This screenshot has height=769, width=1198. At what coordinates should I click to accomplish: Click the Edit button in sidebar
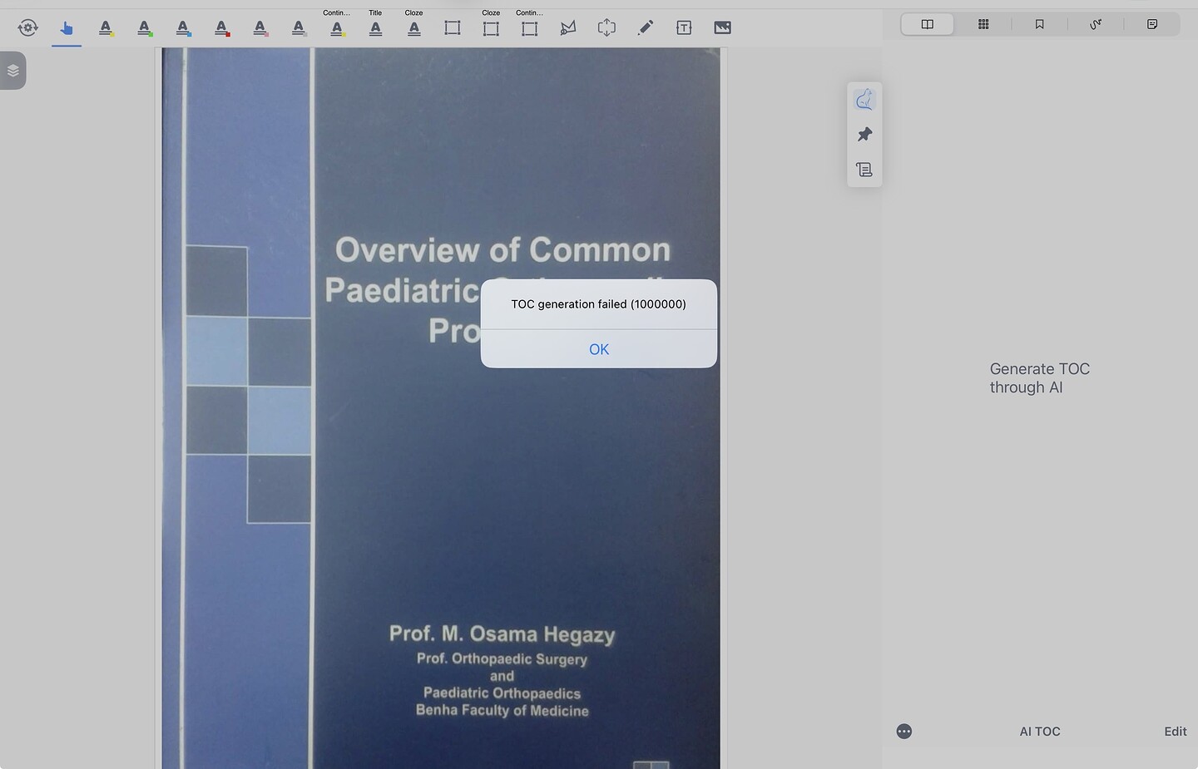[x=1176, y=732]
